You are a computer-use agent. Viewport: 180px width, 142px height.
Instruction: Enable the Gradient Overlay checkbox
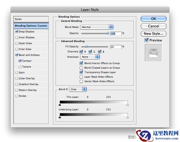17,84
